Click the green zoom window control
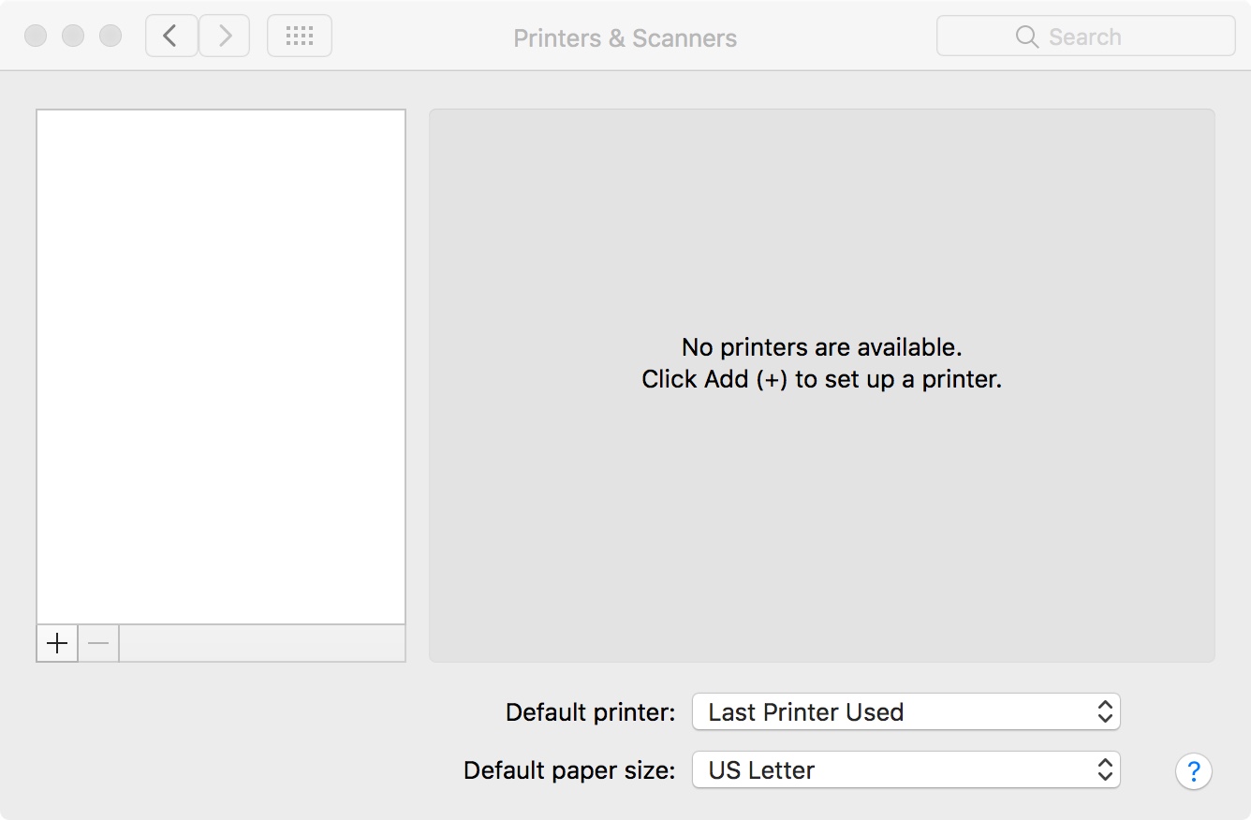 [110, 34]
